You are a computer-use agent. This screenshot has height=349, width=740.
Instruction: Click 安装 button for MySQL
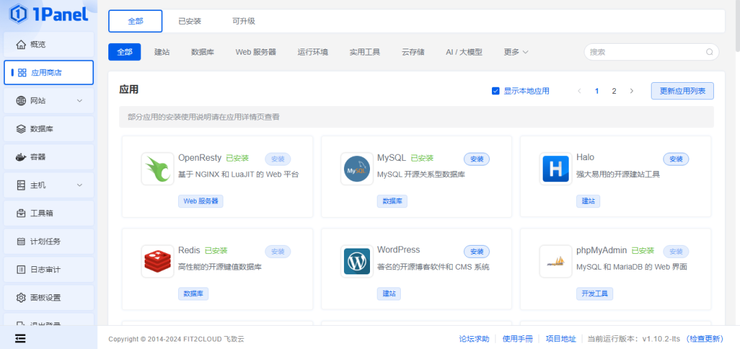477,159
